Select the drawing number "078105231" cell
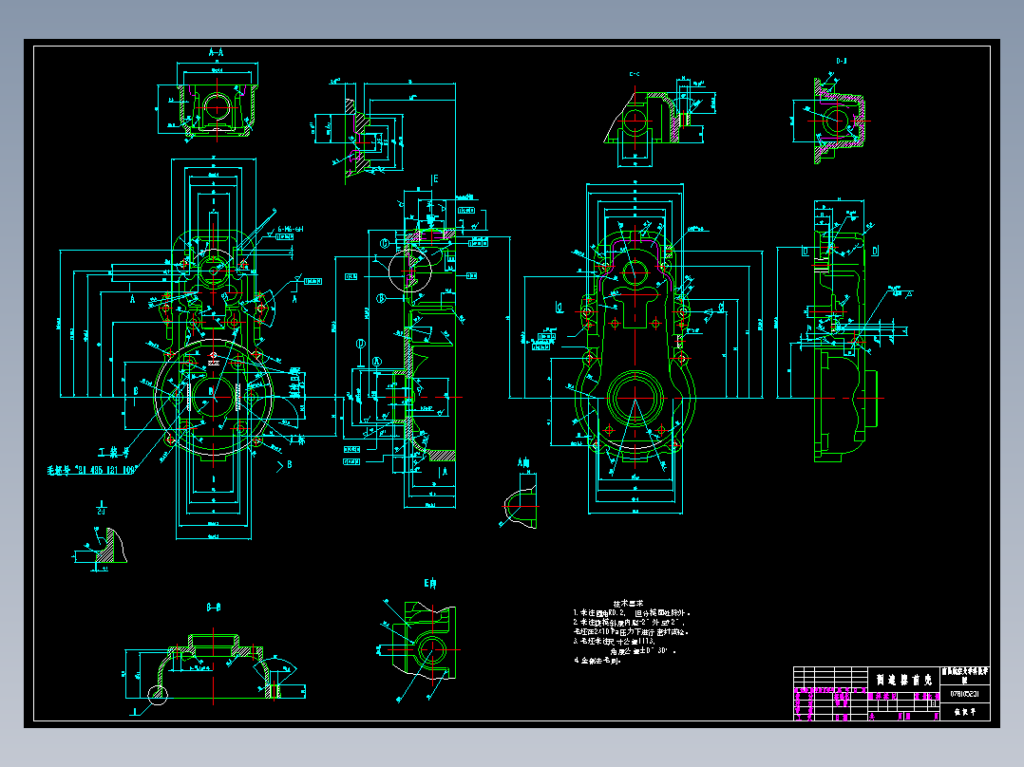 (964, 694)
